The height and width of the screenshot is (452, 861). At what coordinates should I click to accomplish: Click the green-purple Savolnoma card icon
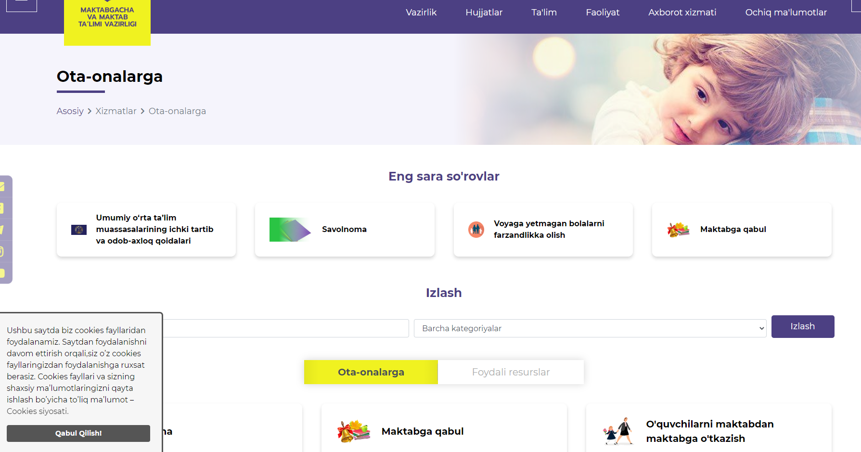[x=290, y=230]
